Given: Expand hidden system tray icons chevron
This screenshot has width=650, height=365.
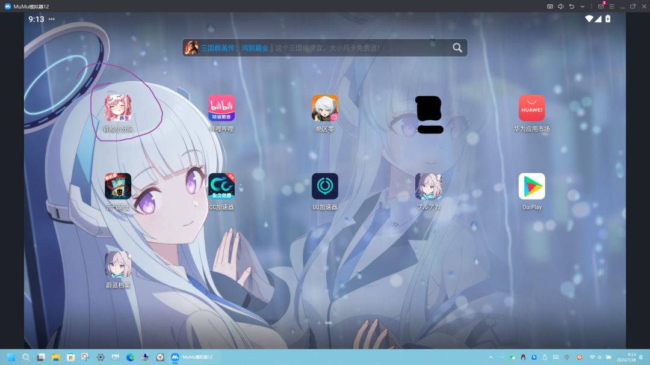Looking at the screenshot, I should 491,357.
